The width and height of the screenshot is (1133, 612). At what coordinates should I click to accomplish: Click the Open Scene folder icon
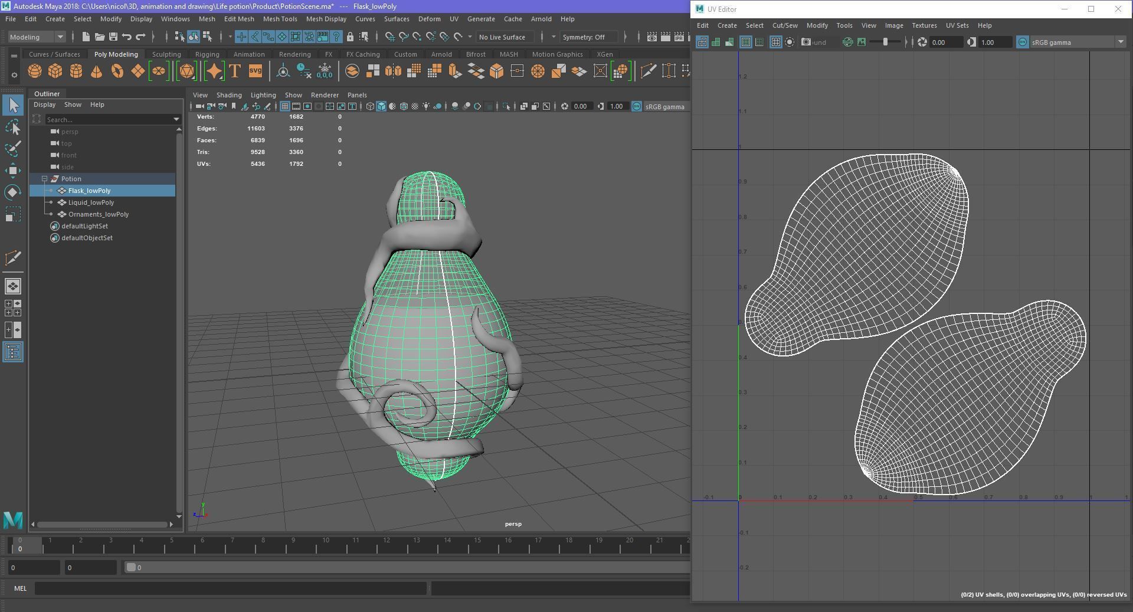coord(100,37)
